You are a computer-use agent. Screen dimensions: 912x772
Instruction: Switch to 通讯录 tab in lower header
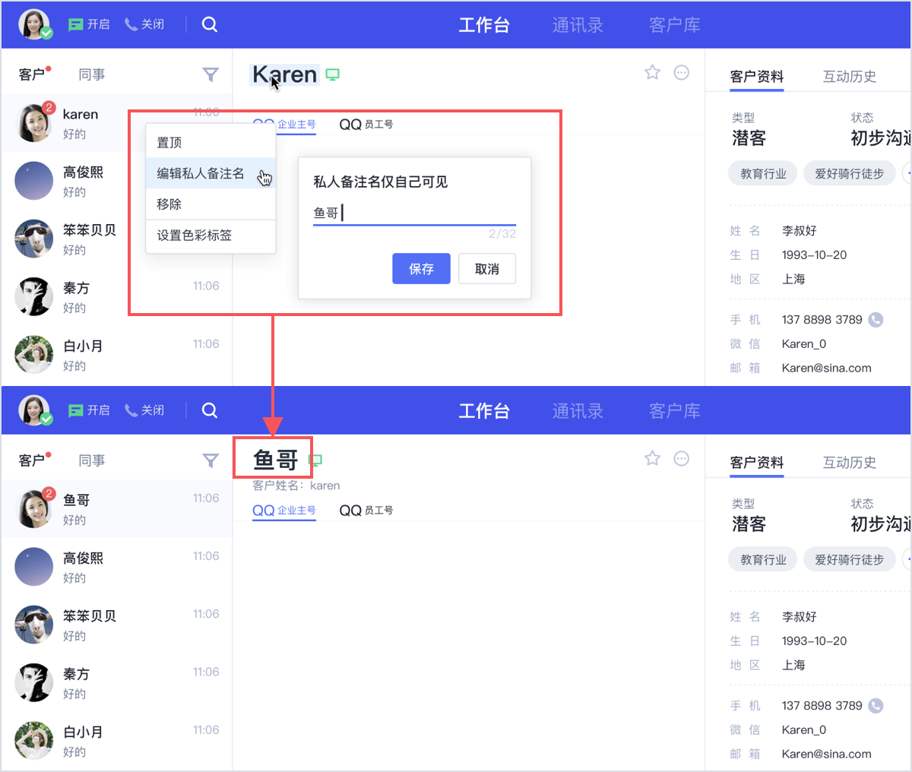[x=578, y=411]
